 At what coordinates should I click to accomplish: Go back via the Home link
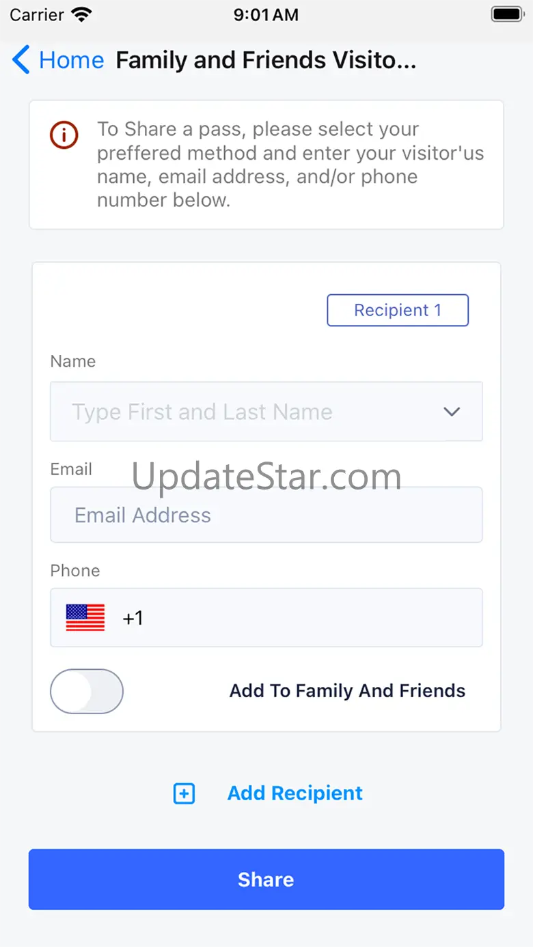71,60
